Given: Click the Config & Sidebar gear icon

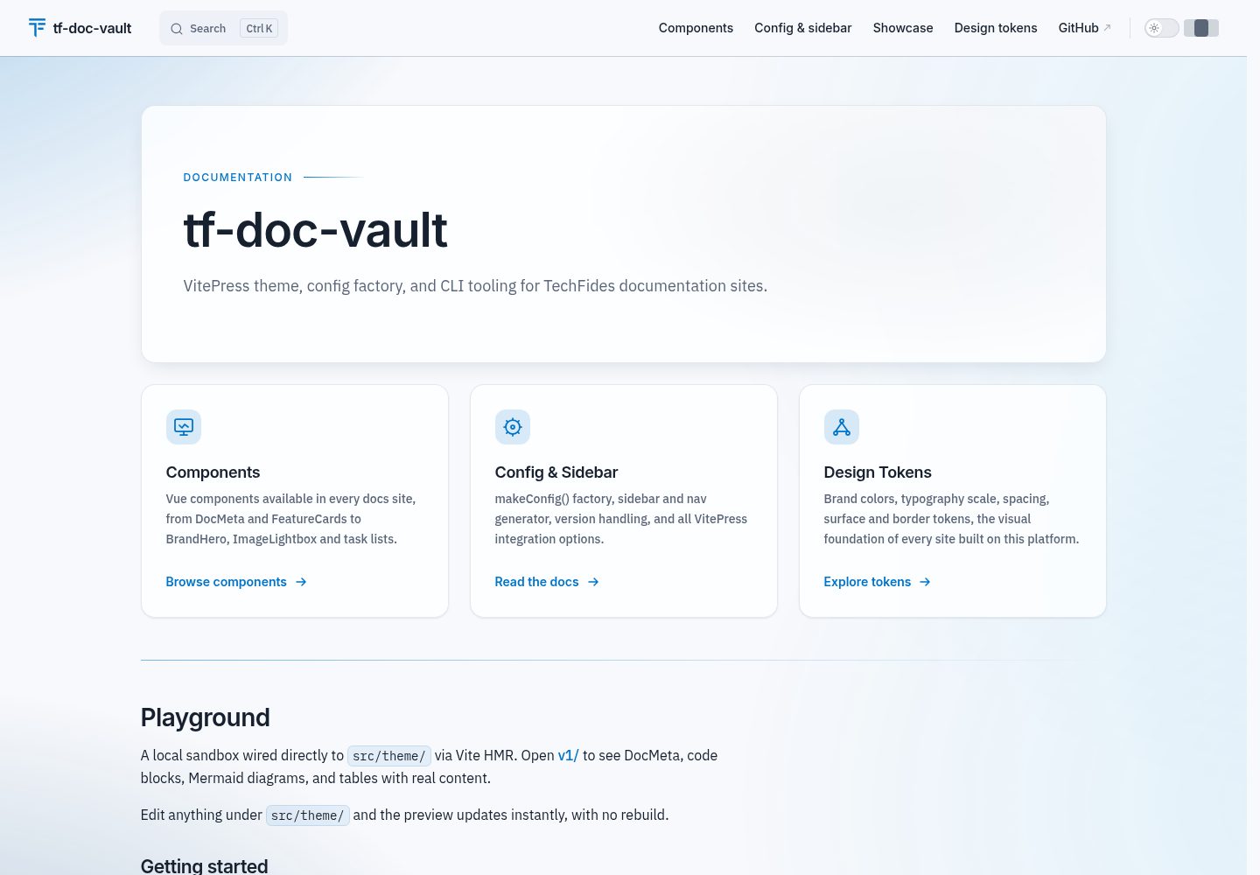Looking at the screenshot, I should [513, 427].
